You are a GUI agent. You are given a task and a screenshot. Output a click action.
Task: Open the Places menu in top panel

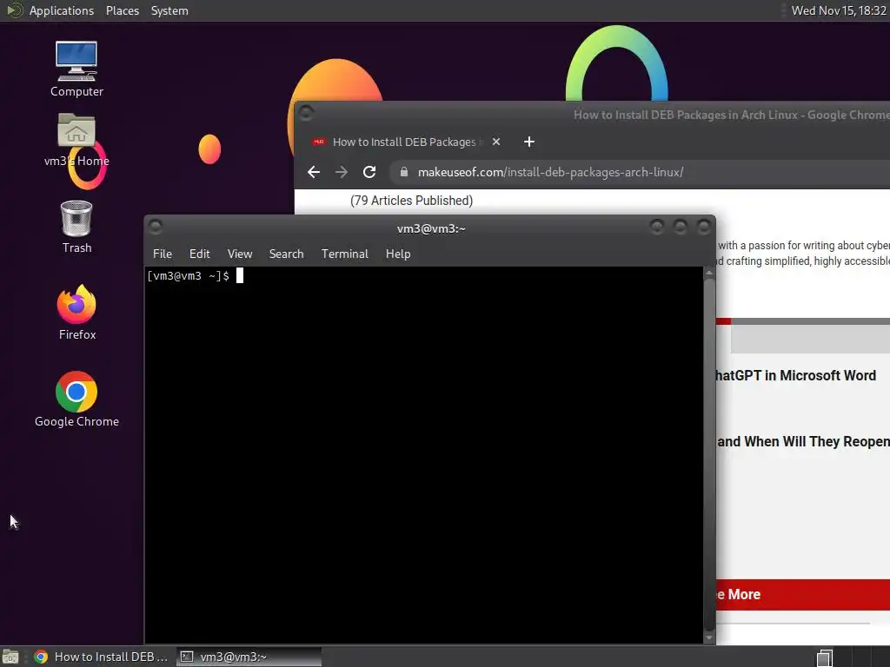tap(122, 10)
